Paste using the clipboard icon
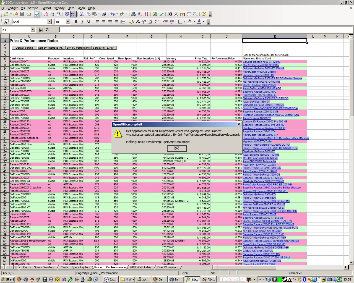Screen dimensions: 354x283 (x=95, y=14)
